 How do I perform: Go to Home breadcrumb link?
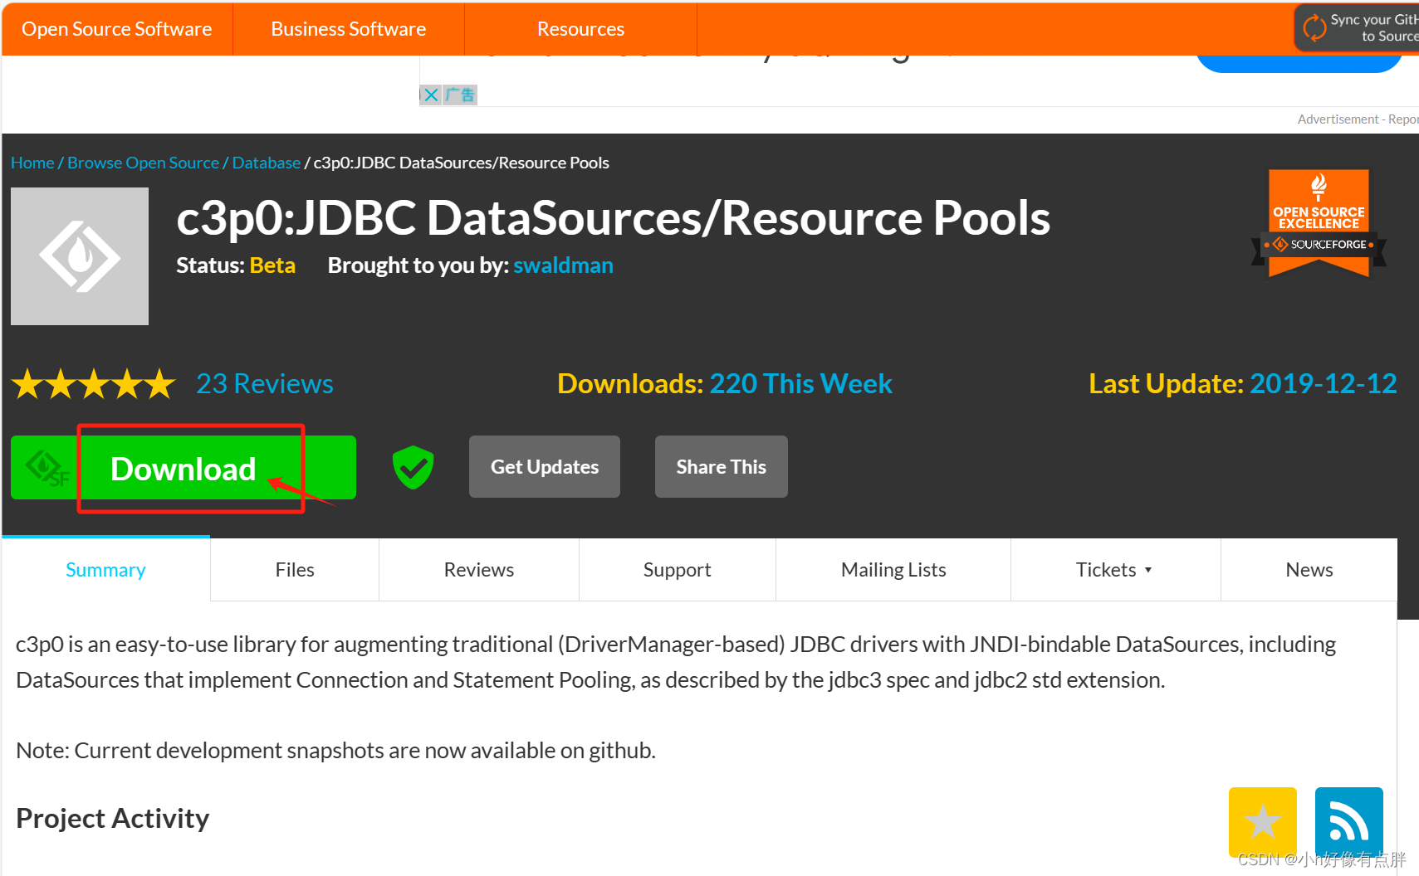[32, 163]
